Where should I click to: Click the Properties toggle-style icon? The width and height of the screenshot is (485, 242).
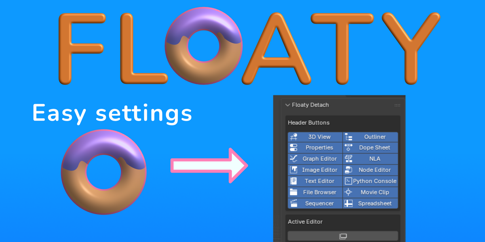(294, 148)
